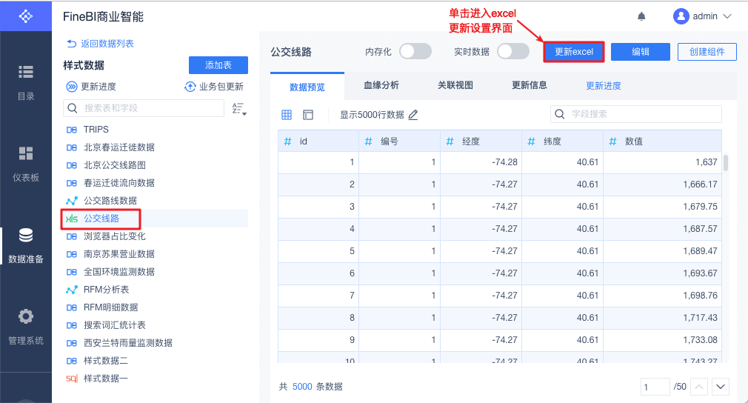This screenshot has width=748, height=403.
Task: Click the 更新excel button
Action: [x=574, y=52]
